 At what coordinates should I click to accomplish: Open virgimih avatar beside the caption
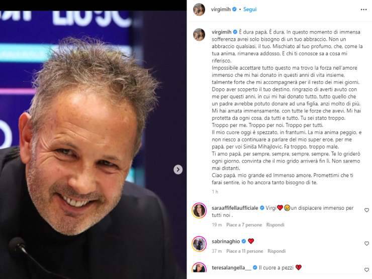point(199,35)
